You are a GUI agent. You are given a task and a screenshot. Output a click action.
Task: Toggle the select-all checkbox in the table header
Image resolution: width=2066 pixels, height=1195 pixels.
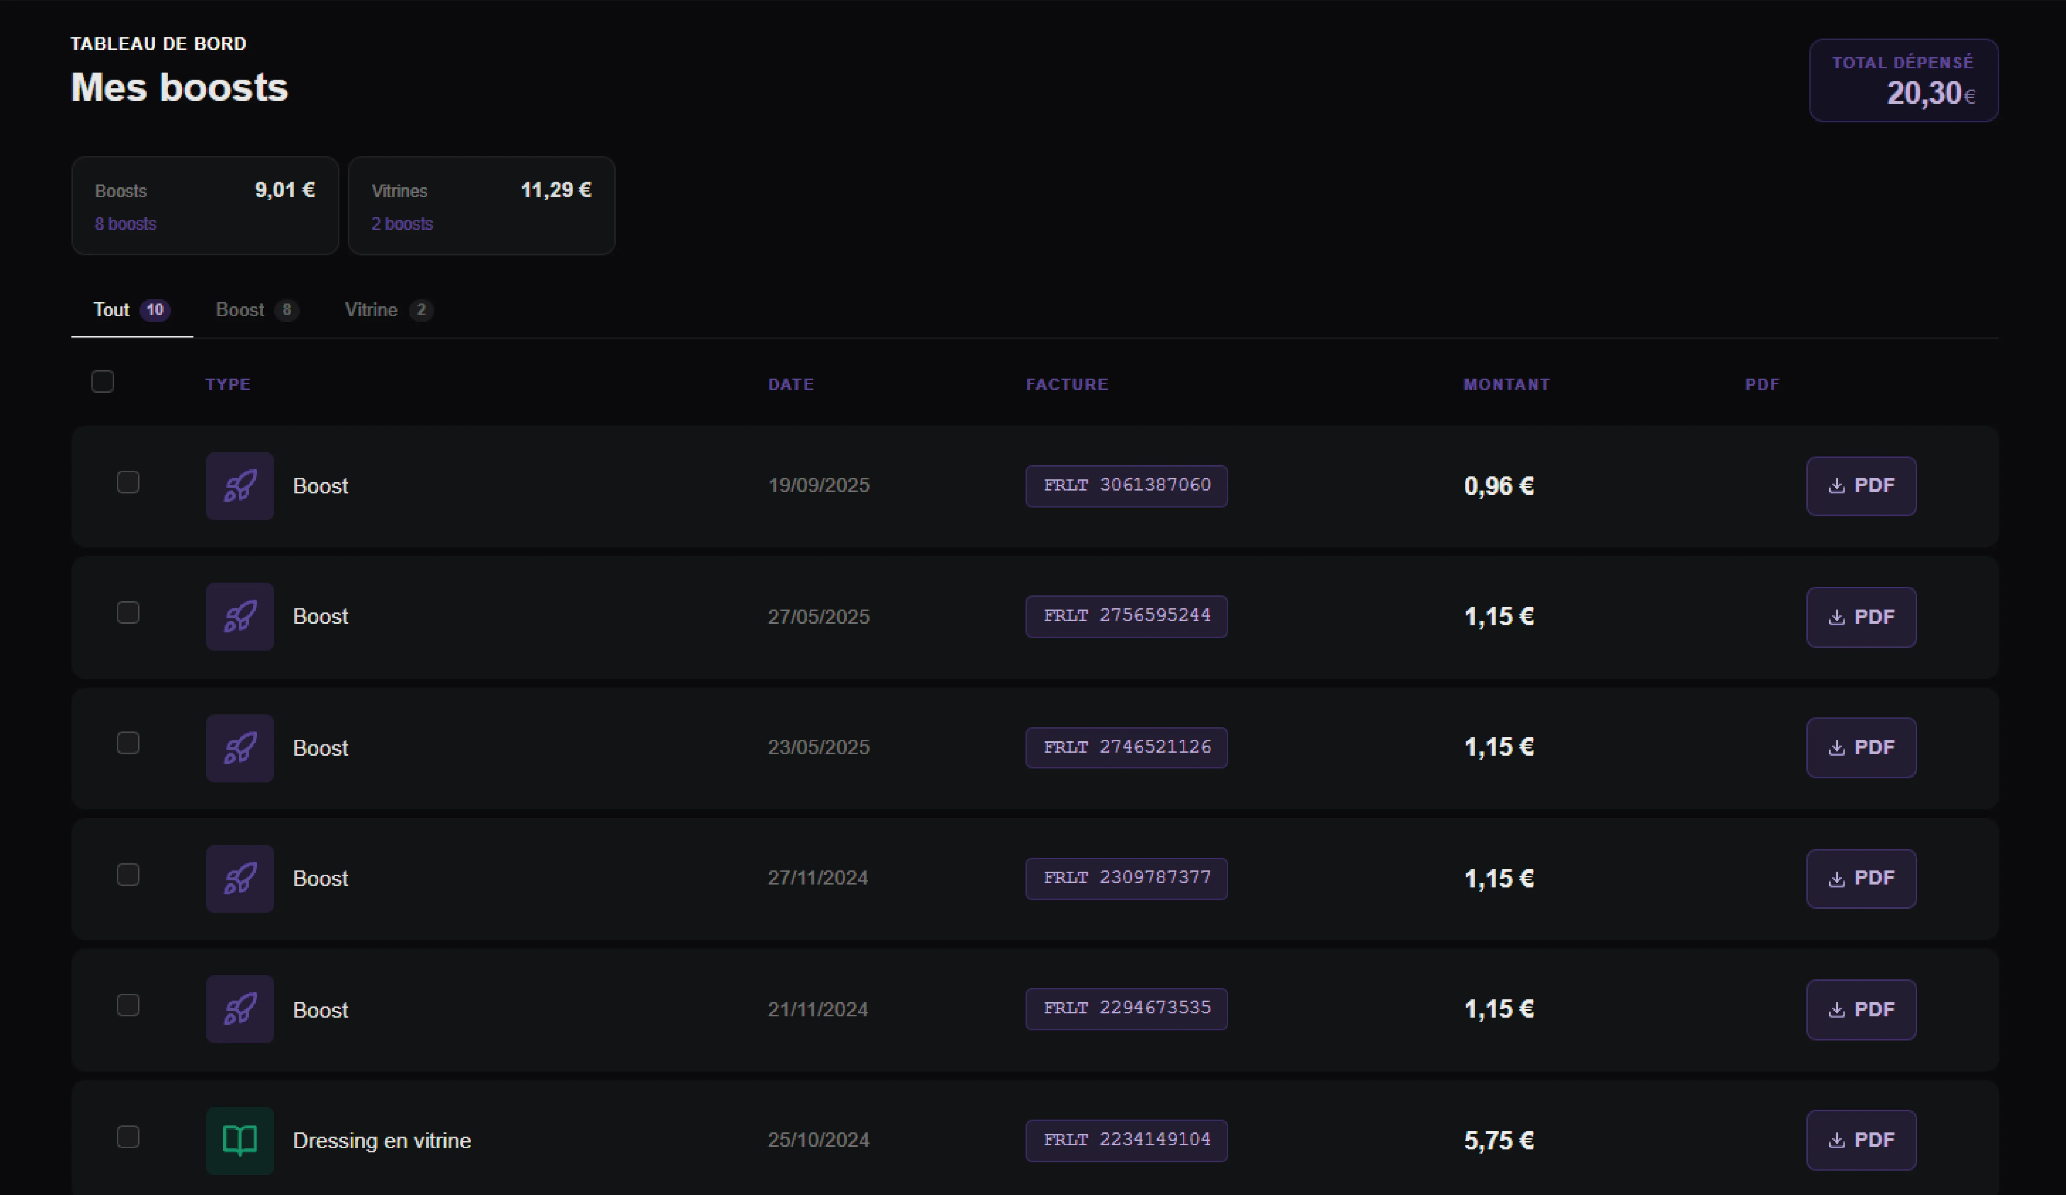pos(102,381)
